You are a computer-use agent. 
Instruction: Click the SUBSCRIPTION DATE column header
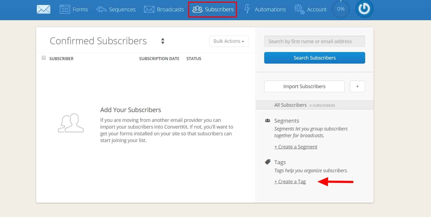pos(159,58)
